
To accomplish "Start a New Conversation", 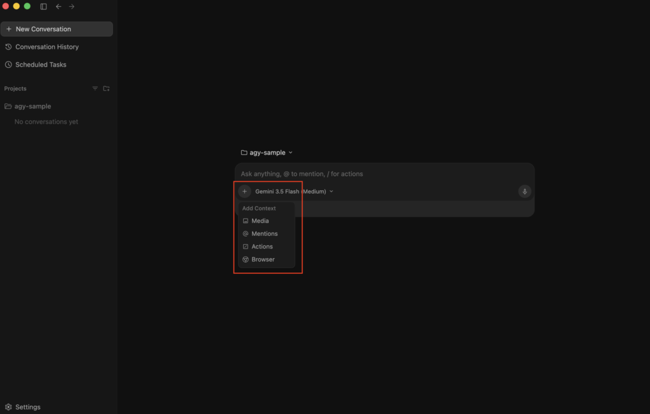I will click(56, 29).
